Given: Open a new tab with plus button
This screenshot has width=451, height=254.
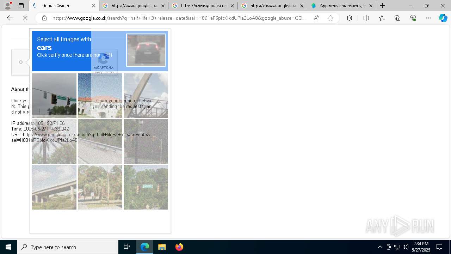Looking at the screenshot, I should coord(383,6).
